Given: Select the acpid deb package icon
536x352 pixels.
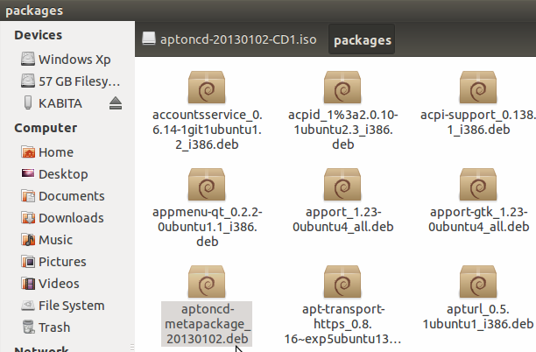Looking at the screenshot, I should pyautogui.click(x=342, y=89).
